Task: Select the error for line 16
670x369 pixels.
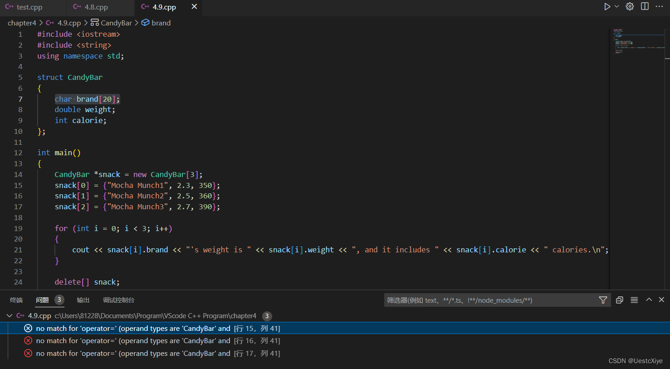Action: (x=335, y=341)
